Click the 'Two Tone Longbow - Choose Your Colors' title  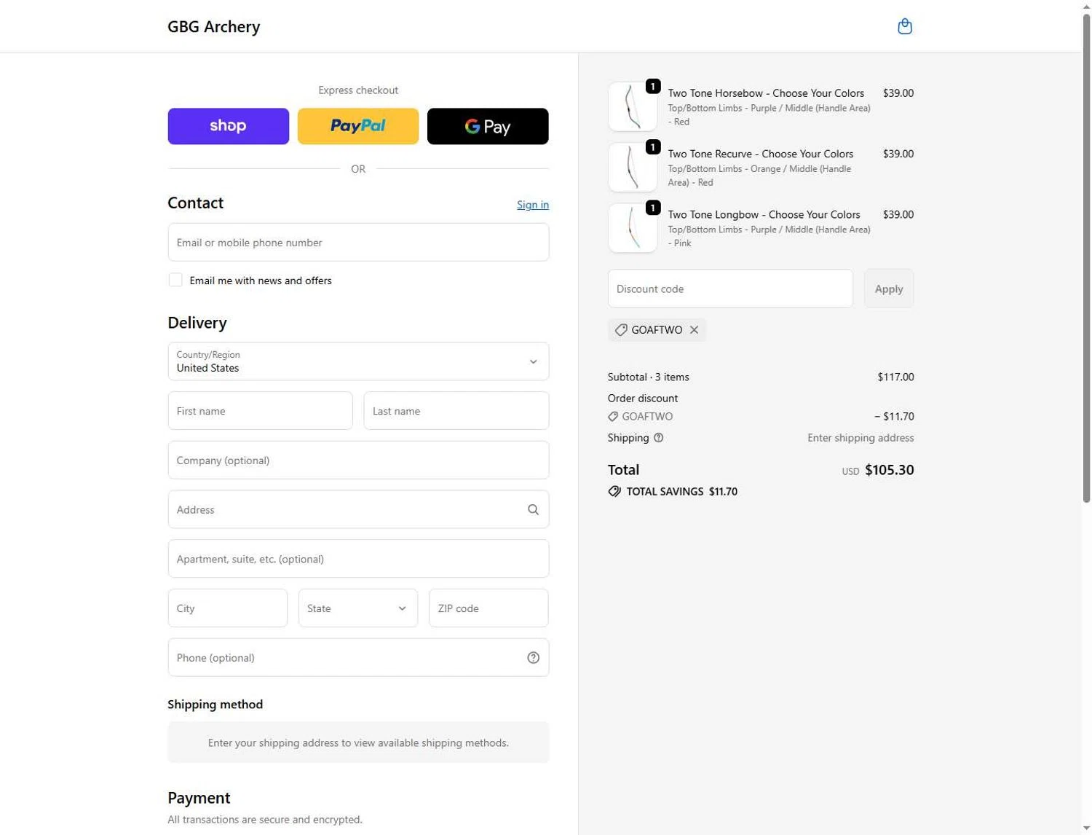click(x=764, y=215)
